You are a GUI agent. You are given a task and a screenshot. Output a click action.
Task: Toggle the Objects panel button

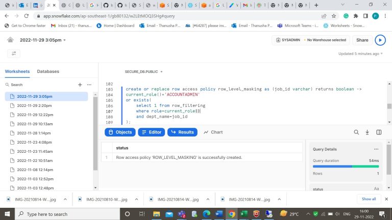[x=120, y=132]
